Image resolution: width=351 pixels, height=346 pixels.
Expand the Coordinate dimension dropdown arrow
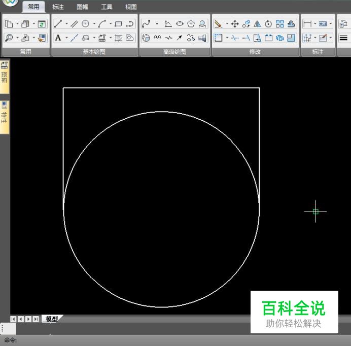315,38
